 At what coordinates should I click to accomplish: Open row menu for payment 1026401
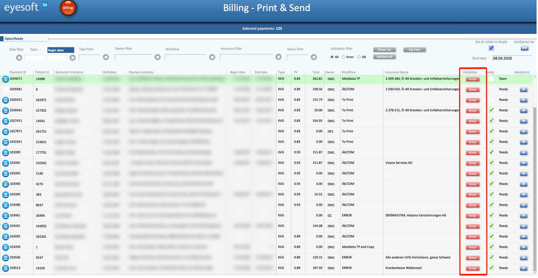6,100
